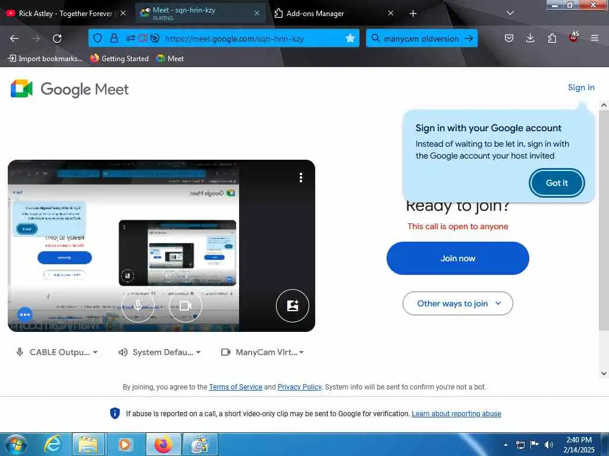Click the blue three-dot button on the preview
The width and height of the screenshot is (609, 456).
[x=25, y=315]
